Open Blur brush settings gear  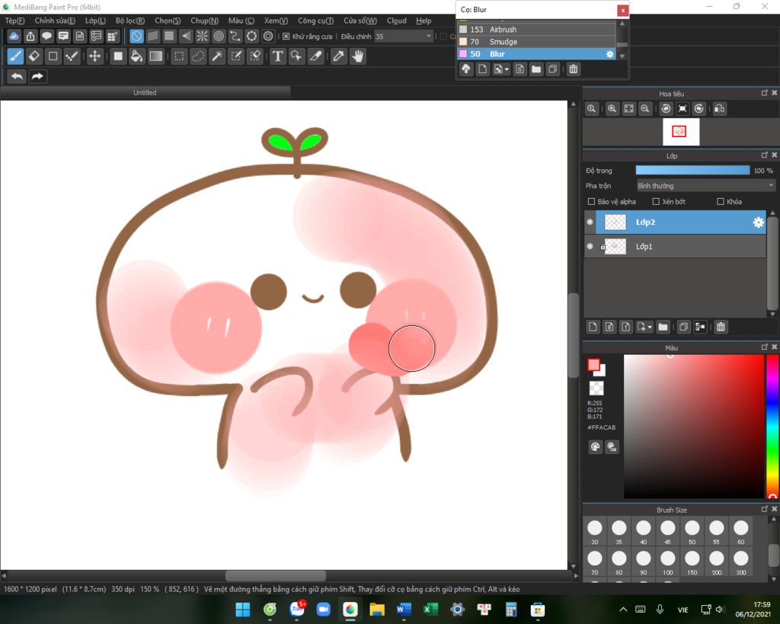[x=610, y=54]
